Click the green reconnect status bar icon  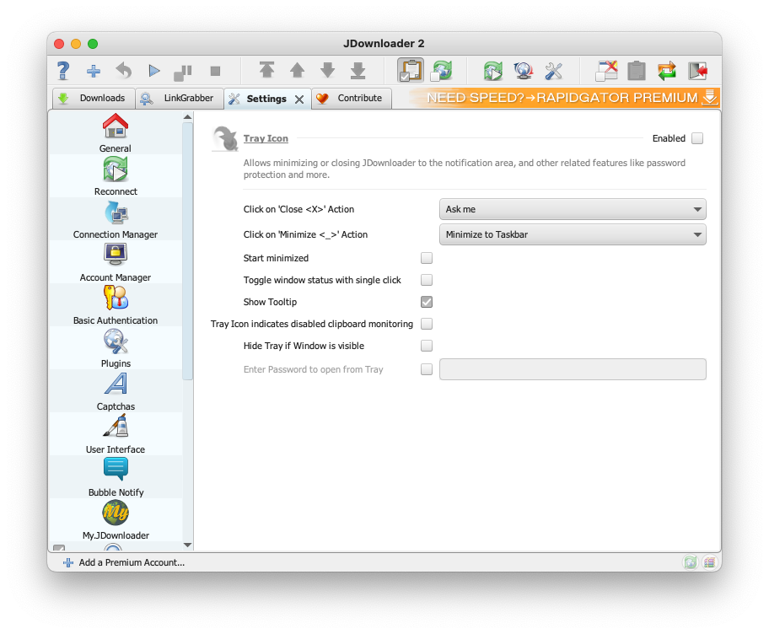690,562
